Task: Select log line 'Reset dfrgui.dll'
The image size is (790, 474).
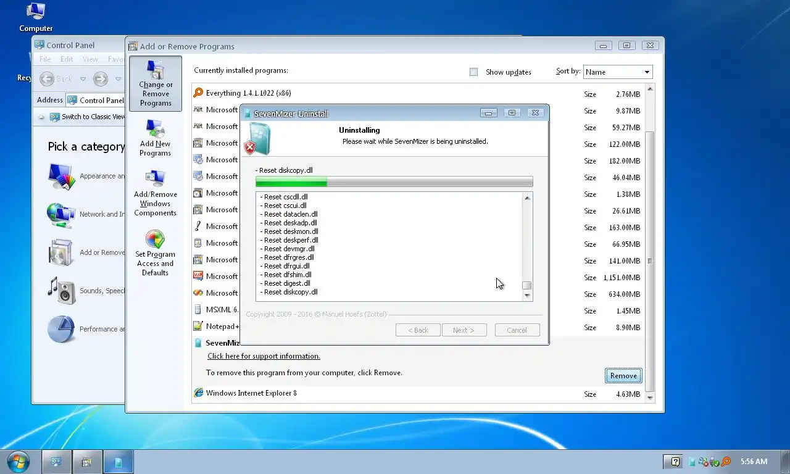Action: 285,266
